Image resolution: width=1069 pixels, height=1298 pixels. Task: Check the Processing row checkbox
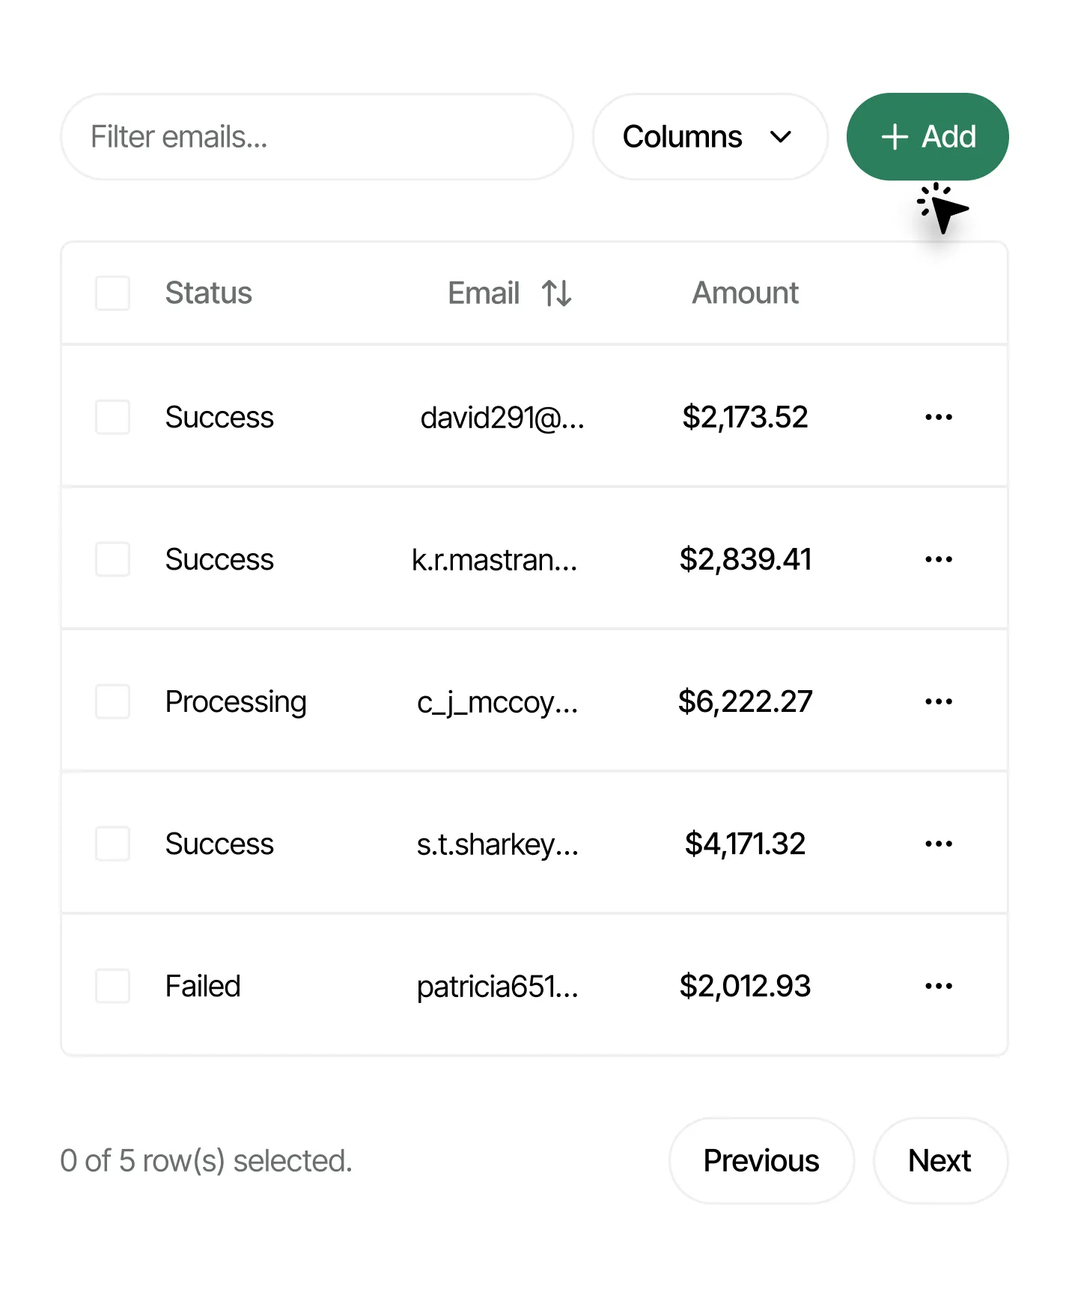tap(112, 701)
